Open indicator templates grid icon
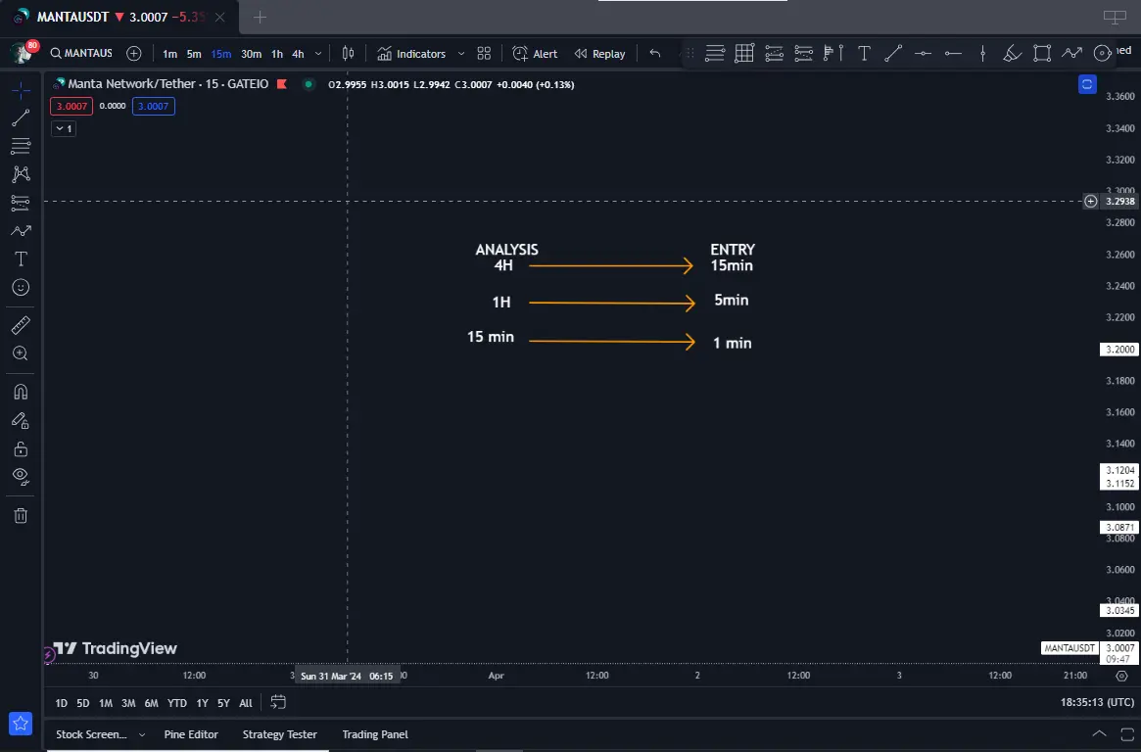 coord(484,53)
